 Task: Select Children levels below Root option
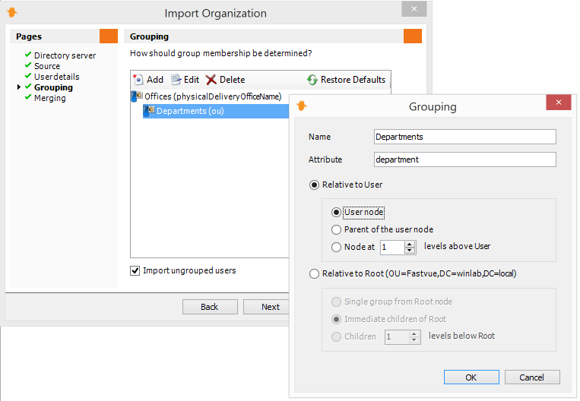click(x=336, y=336)
